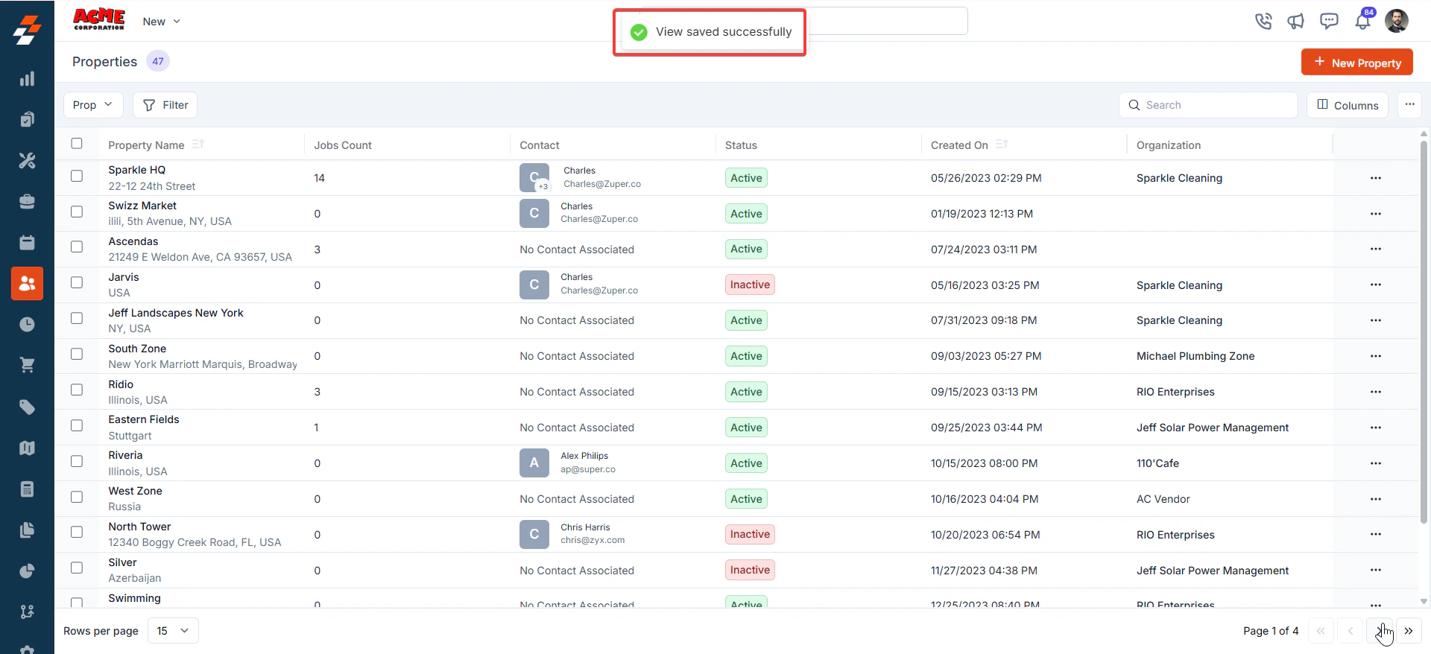The width and height of the screenshot is (1431, 654).
Task: Click the AC Vendor organization cell
Action: [x=1163, y=499]
